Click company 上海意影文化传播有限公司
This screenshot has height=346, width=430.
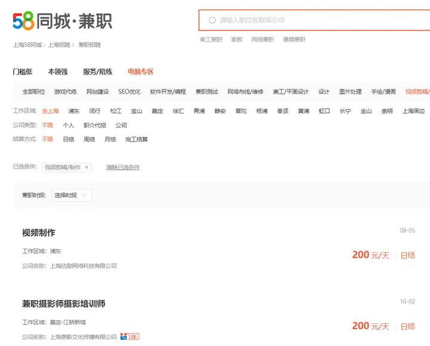point(84,336)
